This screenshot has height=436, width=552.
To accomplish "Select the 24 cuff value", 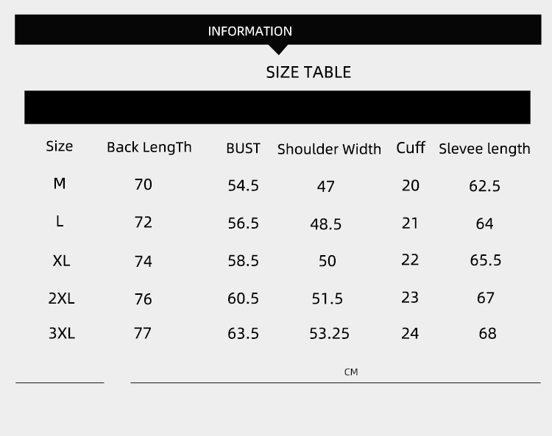I will (x=410, y=333).
